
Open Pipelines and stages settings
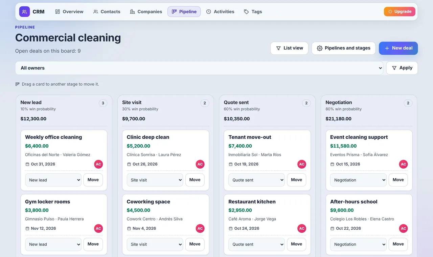pyautogui.click(x=343, y=48)
